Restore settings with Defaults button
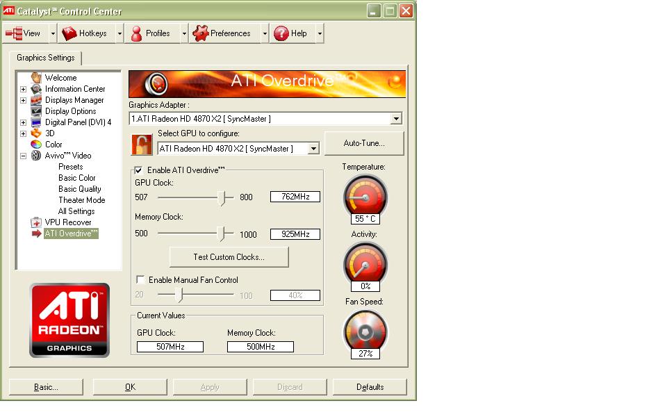667x417 pixels. pyautogui.click(x=370, y=387)
